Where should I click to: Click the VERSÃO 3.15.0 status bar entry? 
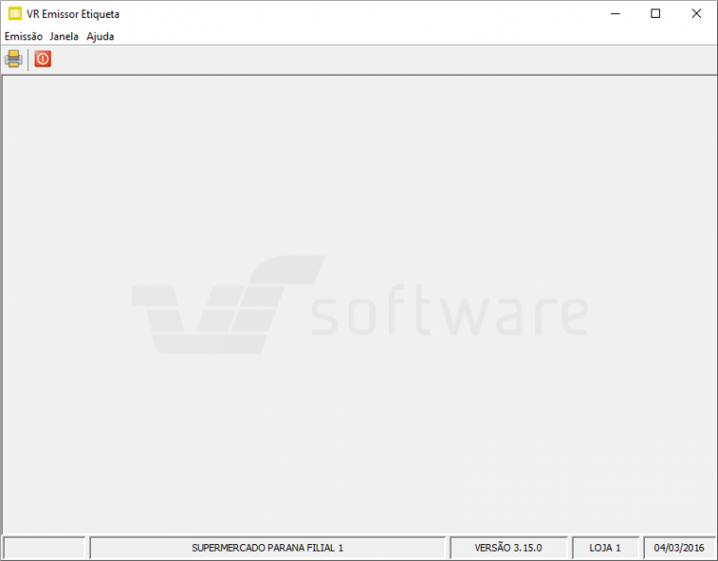[508, 548]
